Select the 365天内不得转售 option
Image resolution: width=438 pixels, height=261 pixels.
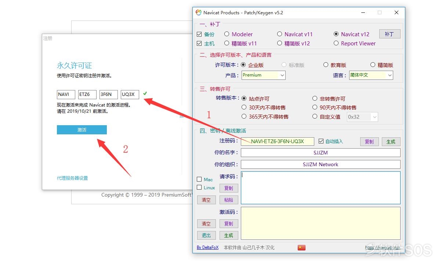(244, 116)
